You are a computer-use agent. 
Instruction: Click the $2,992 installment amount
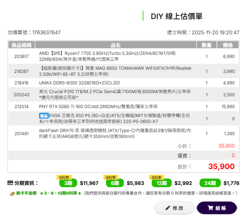click(x=183, y=183)
